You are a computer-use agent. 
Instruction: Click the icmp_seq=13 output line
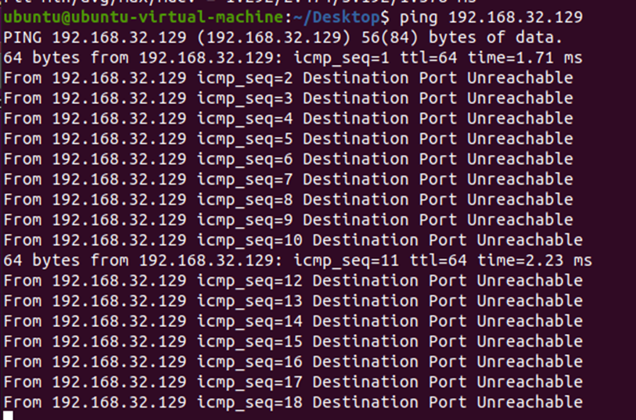coord(293,301)
